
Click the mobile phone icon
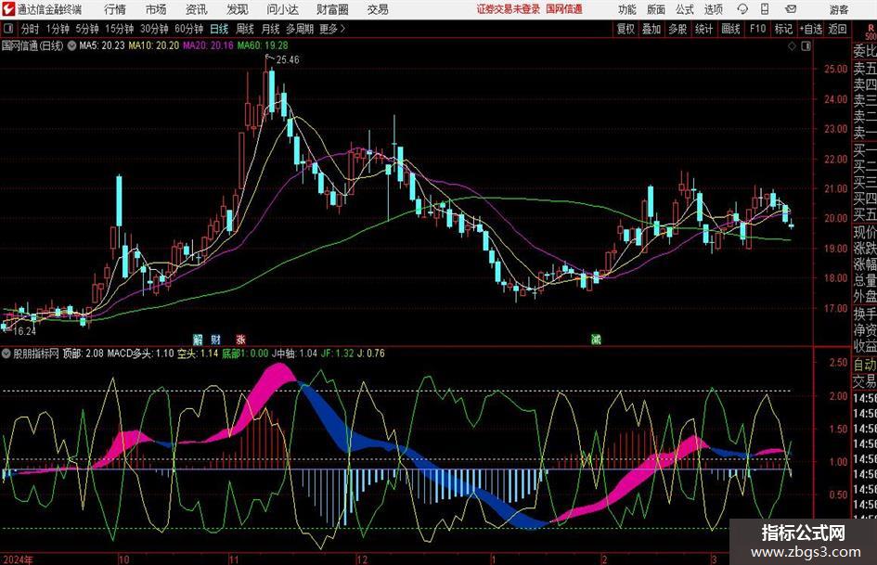tap(765, 9)
